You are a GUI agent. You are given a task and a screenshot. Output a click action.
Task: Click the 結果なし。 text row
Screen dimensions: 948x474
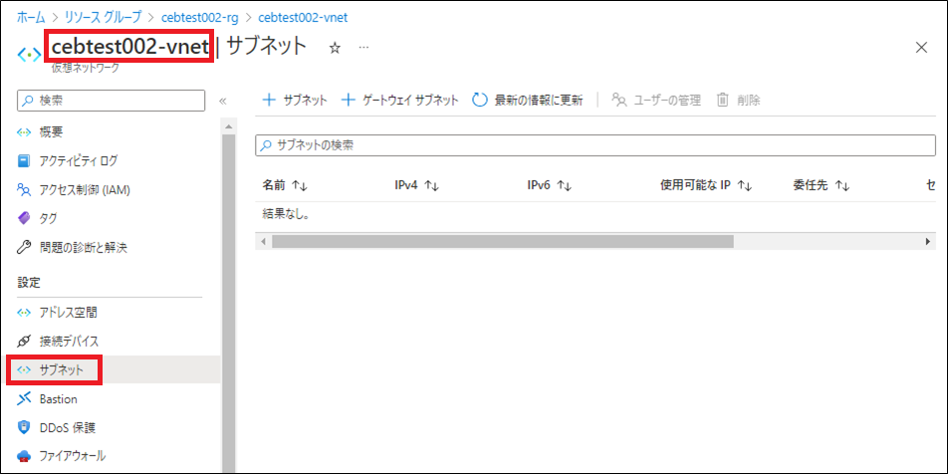(x=286, y=215)
